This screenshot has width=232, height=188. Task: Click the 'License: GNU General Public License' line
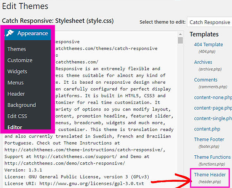[x=77, y=177]
